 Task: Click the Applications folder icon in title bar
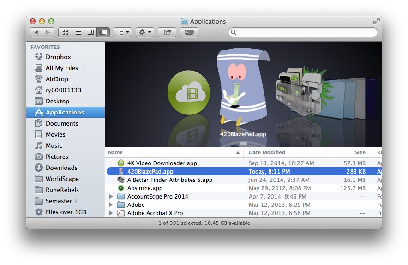185,21
